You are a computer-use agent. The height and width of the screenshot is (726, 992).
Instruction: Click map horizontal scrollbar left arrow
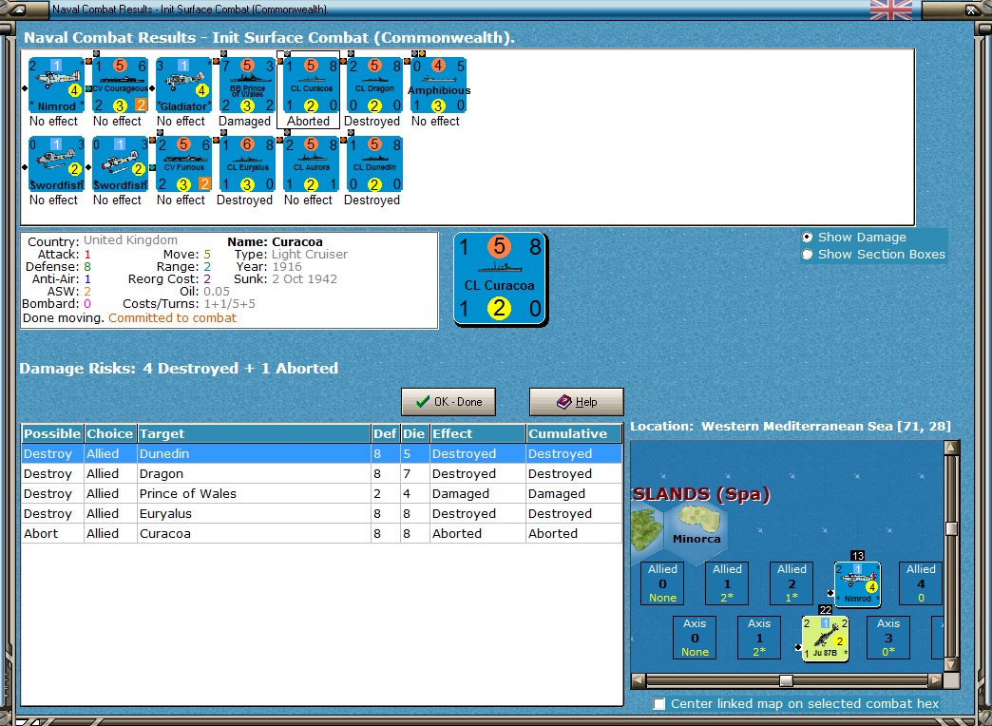pyautogui.click(x=639, y=680)
